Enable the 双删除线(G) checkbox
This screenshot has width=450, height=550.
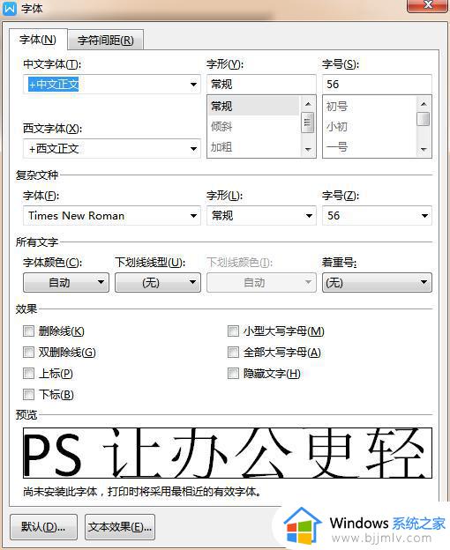click(28, 353)
